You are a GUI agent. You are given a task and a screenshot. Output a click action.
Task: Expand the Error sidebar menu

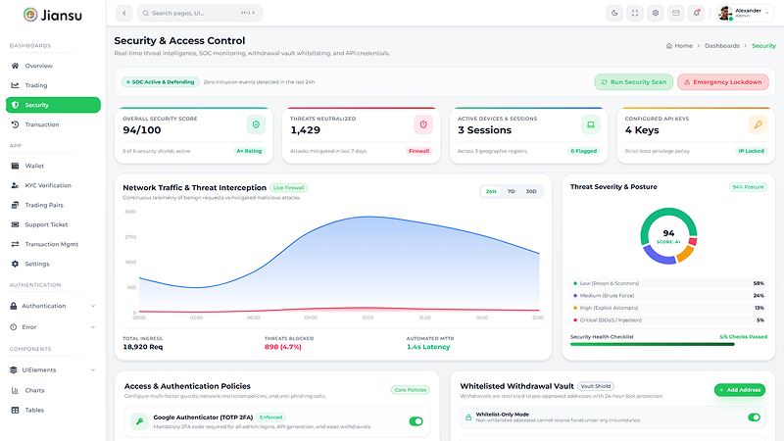53,327
